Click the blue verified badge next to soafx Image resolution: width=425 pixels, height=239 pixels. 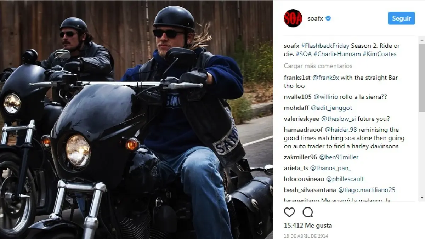point(328,18)
